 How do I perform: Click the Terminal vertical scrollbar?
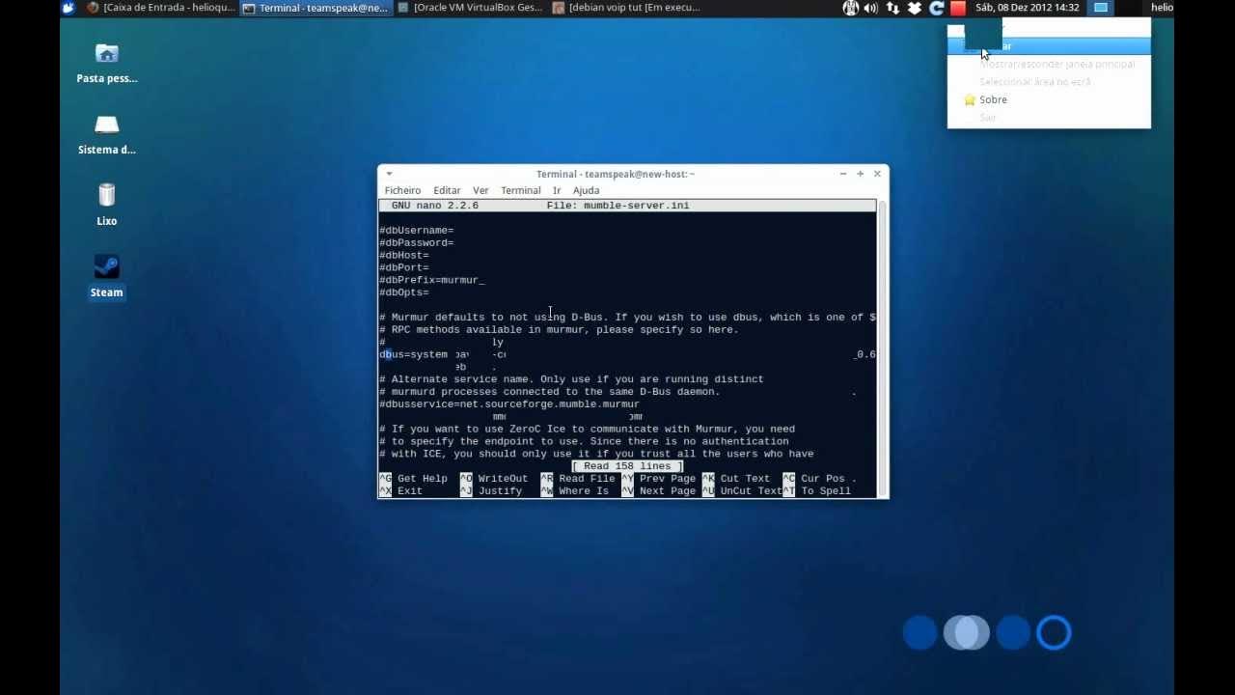(881, 348)
